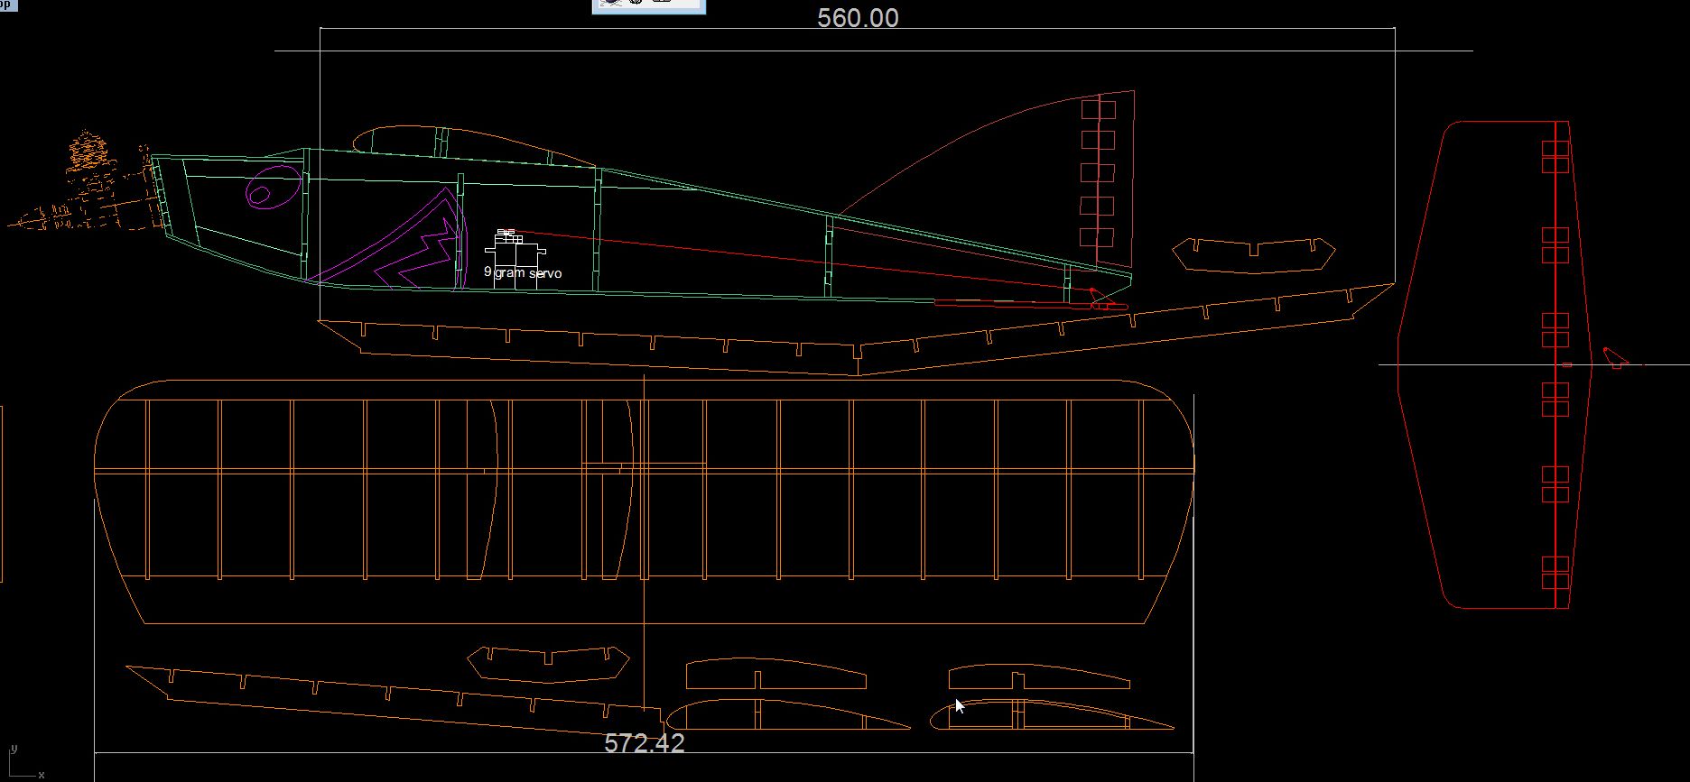The image size is (1690, 782).
Task: Select the red control horn beside the stabilizer
Action: click(1616, 358)
